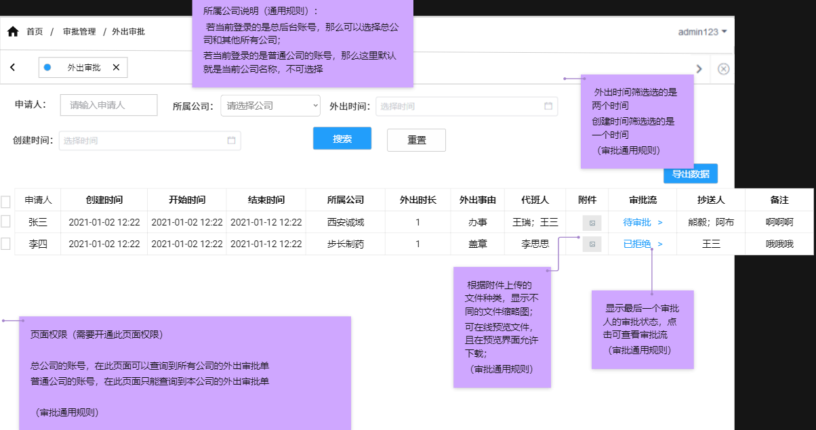Click the 开始时间 column header
Screen dimensions: 816x430
click(x=187, y=200)
